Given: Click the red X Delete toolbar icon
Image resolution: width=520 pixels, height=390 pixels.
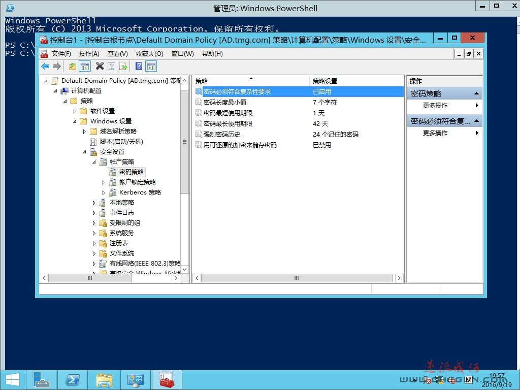Looking at the screenshot, I should (100, 67).
